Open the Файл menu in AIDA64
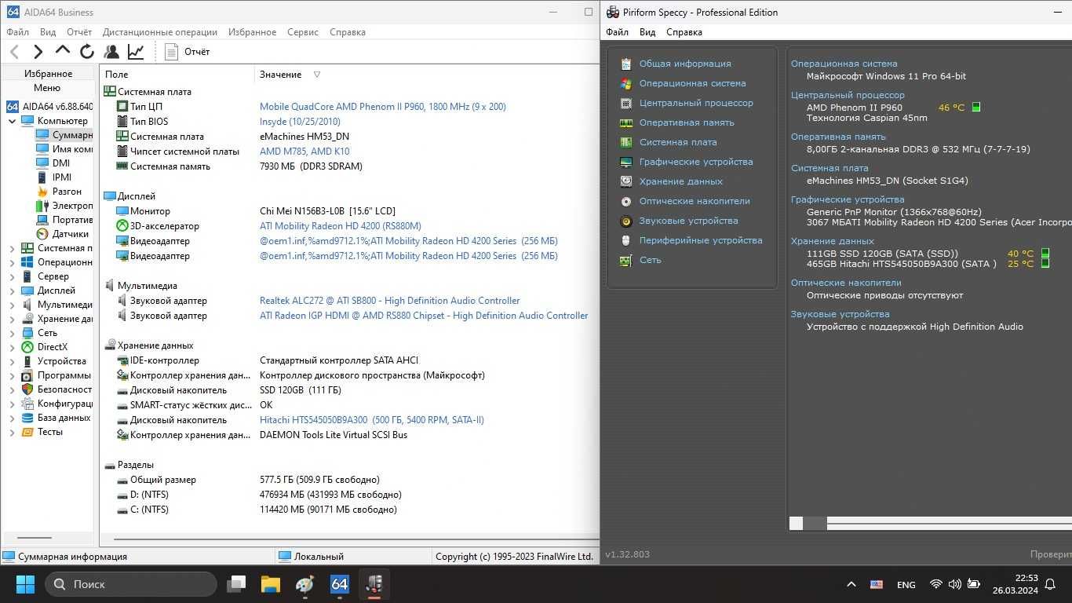The image size is (1072, 603). pyautogui.click(x=17, y=32)
